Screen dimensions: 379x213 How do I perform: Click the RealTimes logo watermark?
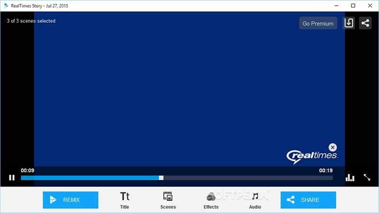(311, 157)
